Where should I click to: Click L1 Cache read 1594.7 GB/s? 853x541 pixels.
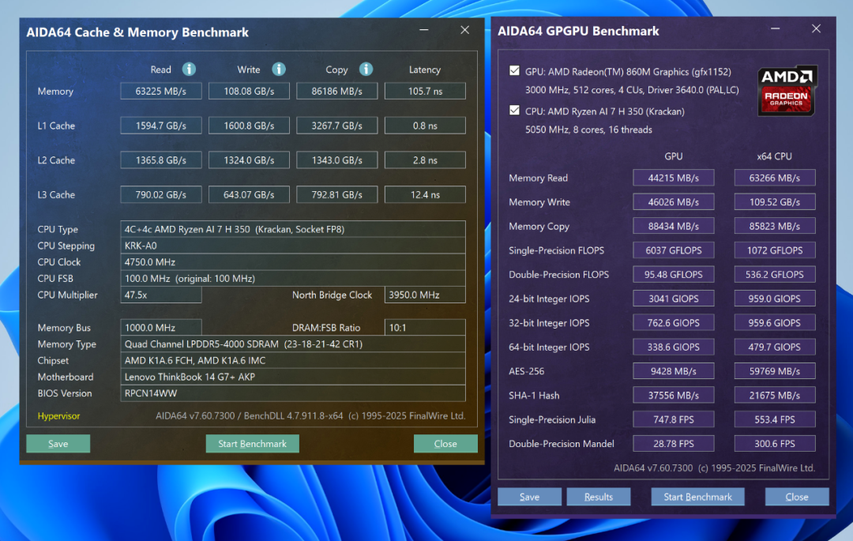[161, 126]
